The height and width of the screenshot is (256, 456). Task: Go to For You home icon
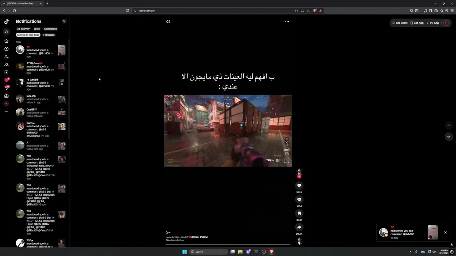click(6, 41)
